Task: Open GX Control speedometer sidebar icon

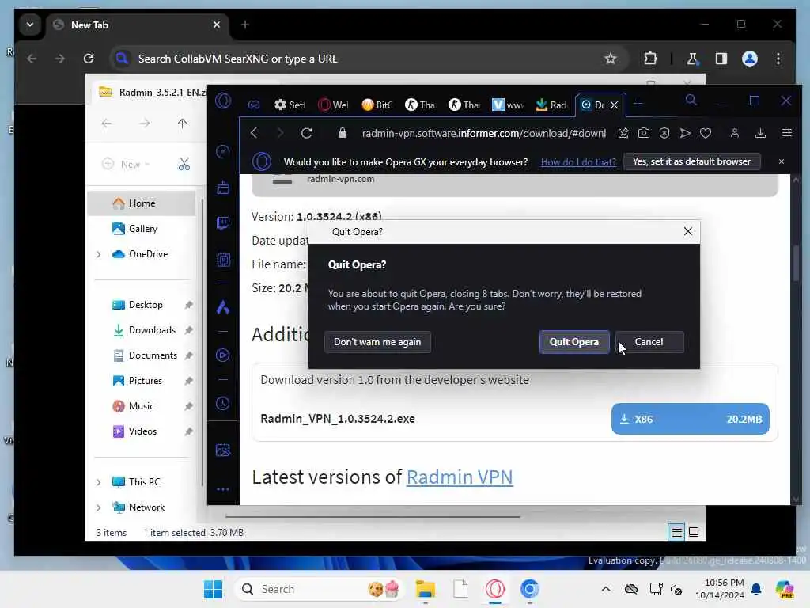Action: [x=222, y=151]
